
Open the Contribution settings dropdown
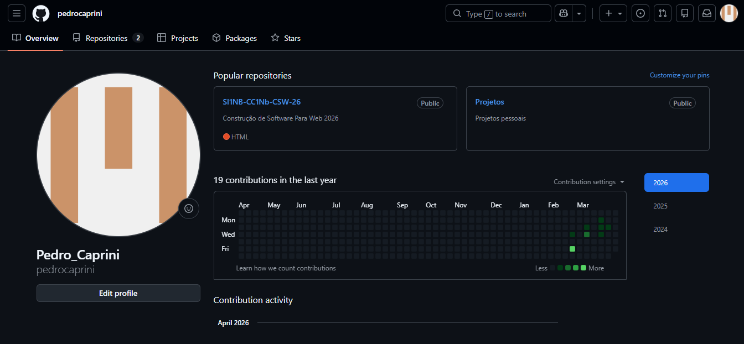tap(588, 182)
